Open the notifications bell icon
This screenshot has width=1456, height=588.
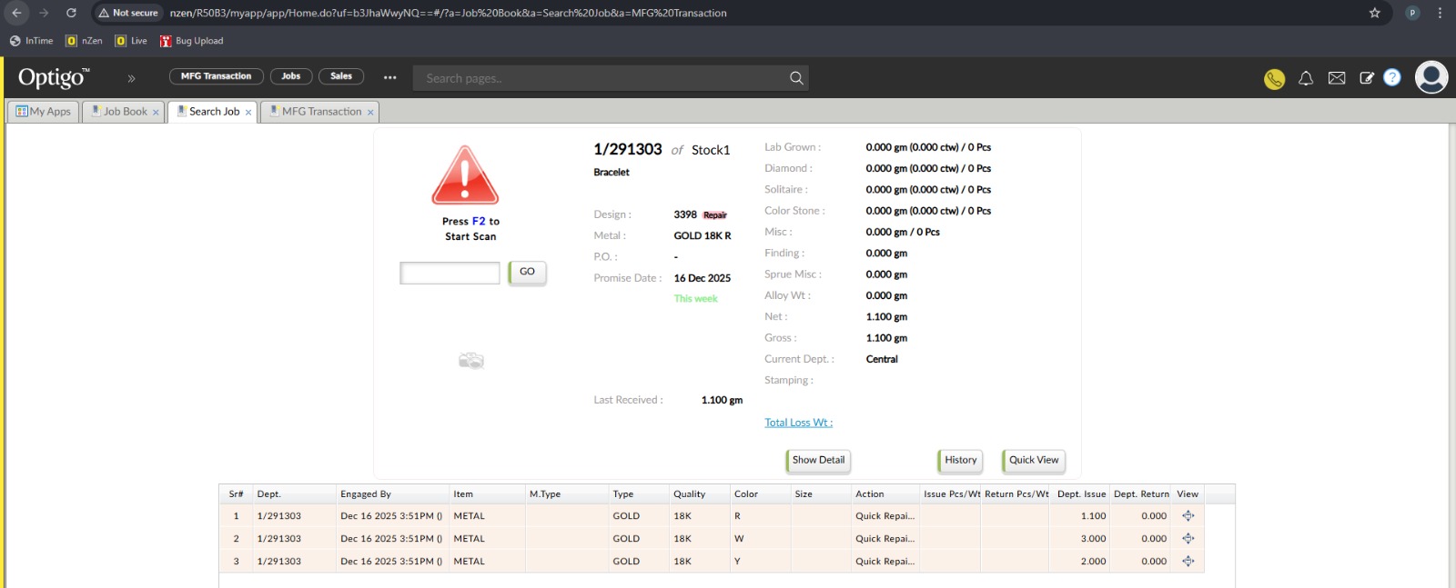pos(1306,78)
